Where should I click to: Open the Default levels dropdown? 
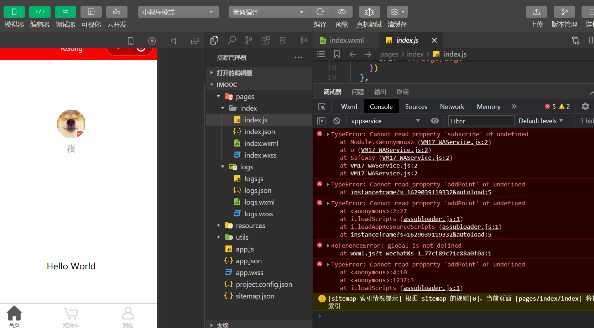tap(541, 121)
